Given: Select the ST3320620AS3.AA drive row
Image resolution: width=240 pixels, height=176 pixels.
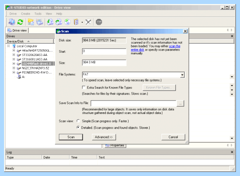Looking at the screenshot, I should [35, 55].
